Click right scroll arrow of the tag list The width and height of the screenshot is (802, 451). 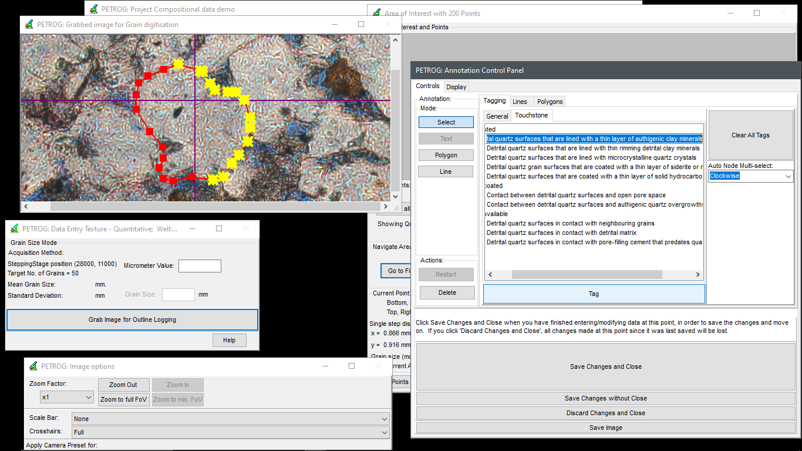pyautogui.click(x=697, y=274)
